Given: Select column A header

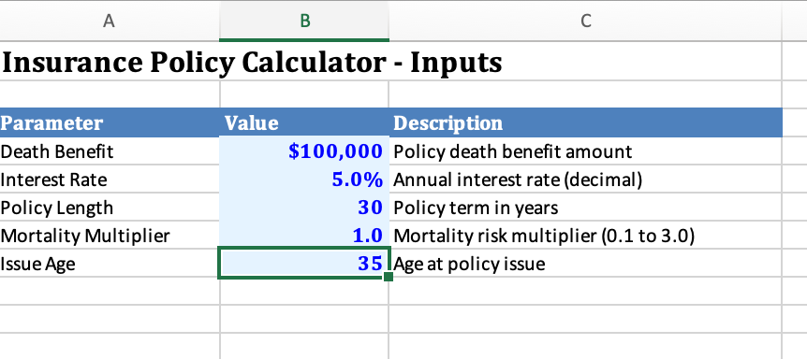Looking at the screenshot, I should [x=110, y=21].
